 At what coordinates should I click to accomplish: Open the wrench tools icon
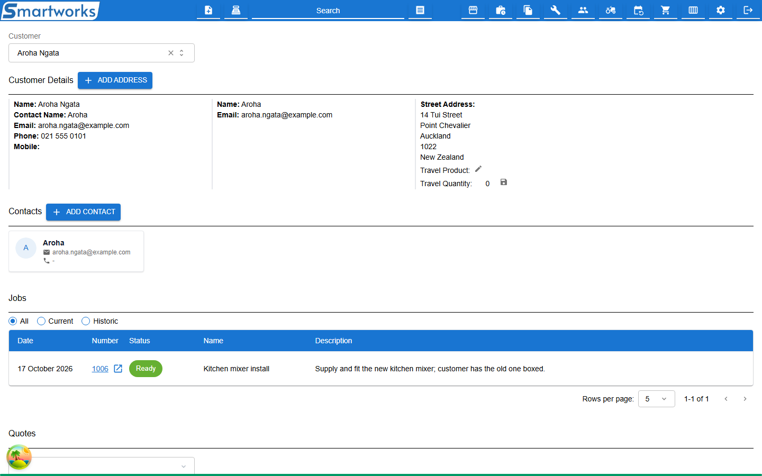[556, 10]
